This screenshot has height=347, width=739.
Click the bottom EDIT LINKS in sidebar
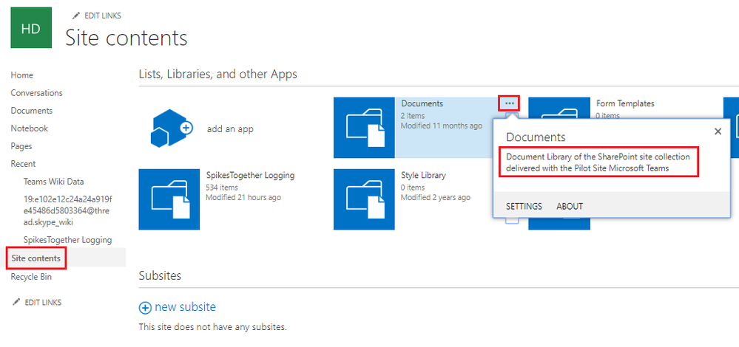coord(37,302)
